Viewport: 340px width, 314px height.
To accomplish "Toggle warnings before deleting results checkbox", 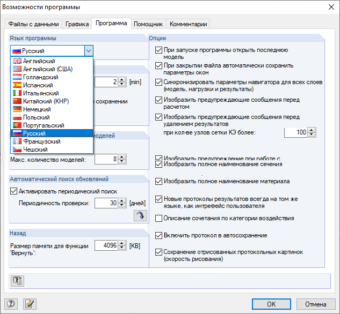I will pos(159,117).
